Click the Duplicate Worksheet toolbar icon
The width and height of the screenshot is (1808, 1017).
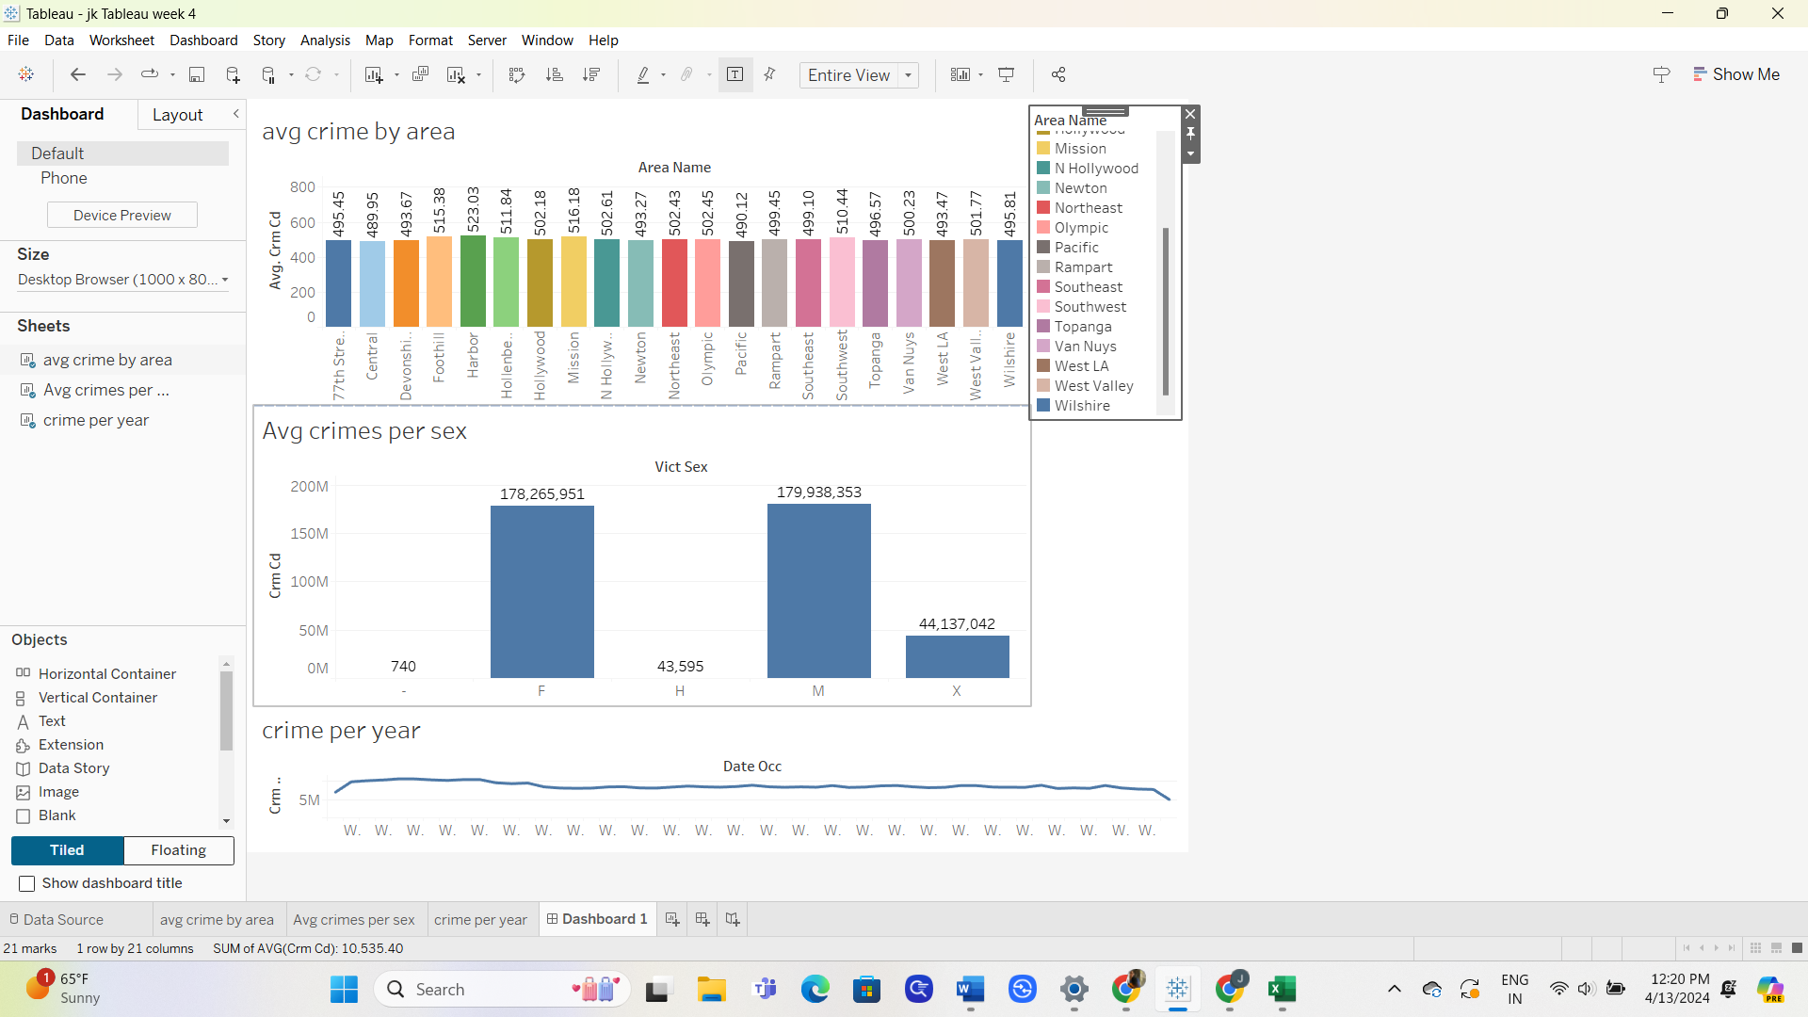click(x=420, y=74)
